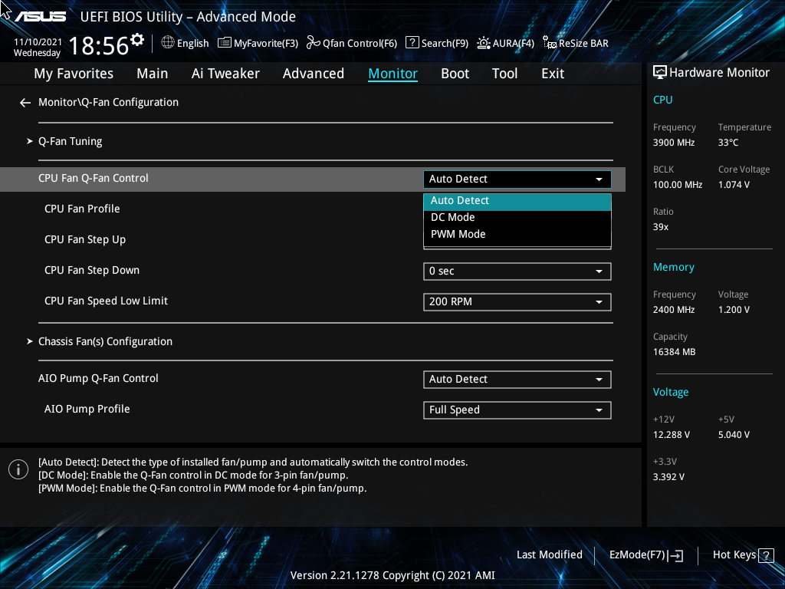Open the Advanced tab
The height and width of the screenshot is (589, 785).
coord(314,74)
